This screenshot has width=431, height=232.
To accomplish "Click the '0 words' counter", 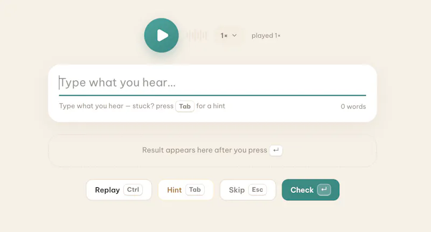I will coord(353,107).
